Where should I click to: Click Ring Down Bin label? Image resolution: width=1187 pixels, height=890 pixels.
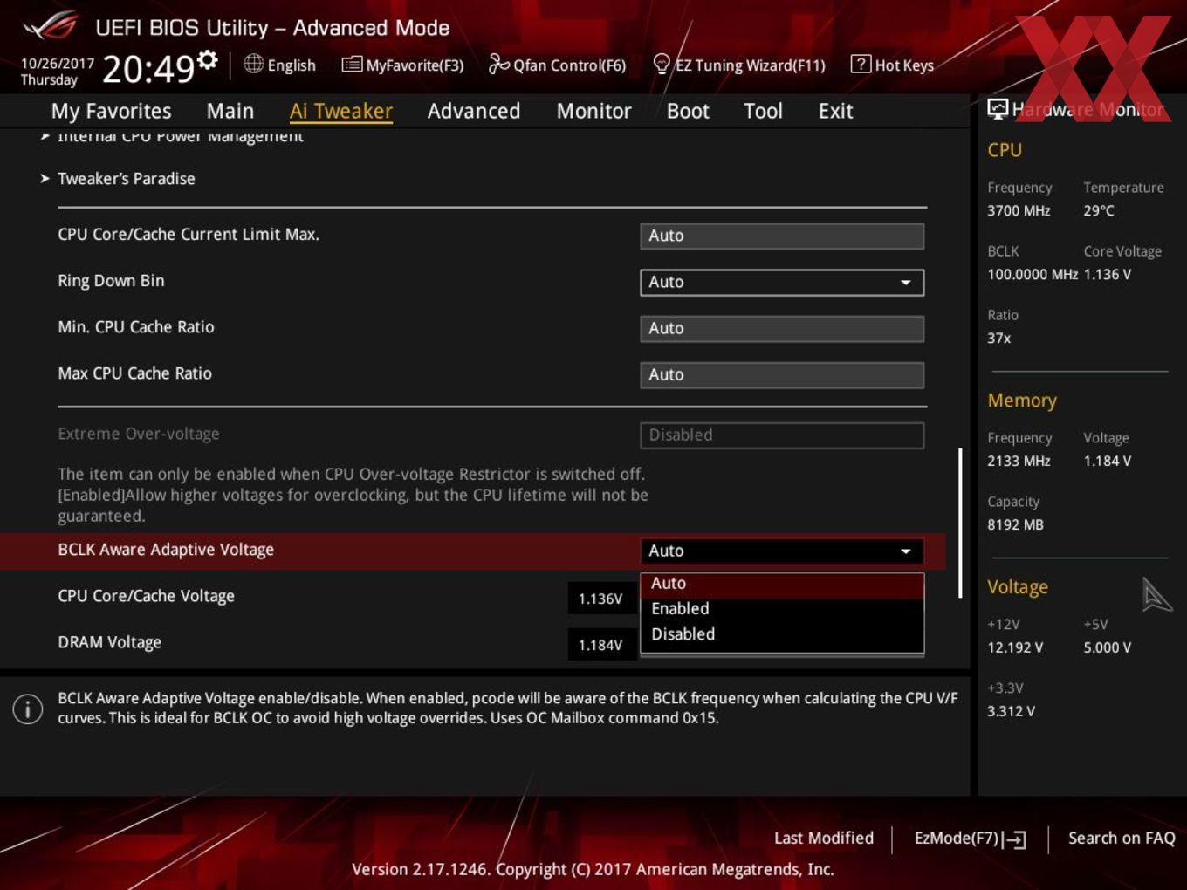pos(111,281)
